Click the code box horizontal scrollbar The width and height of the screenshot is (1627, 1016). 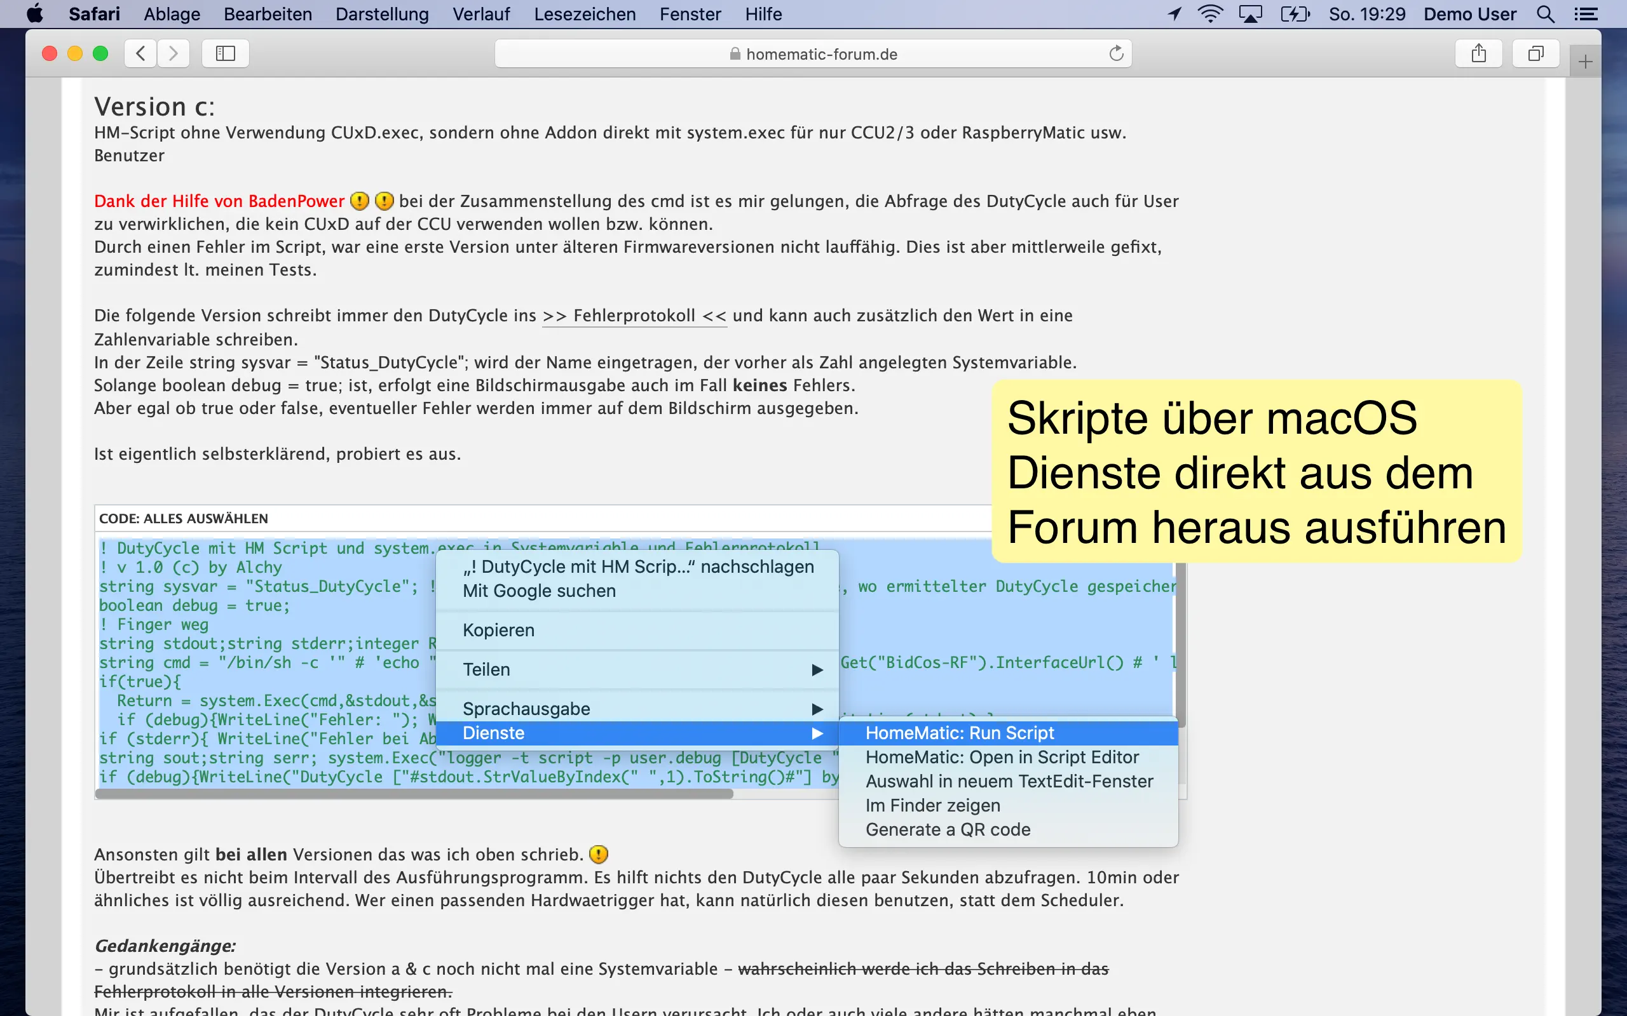coord(414,794)
